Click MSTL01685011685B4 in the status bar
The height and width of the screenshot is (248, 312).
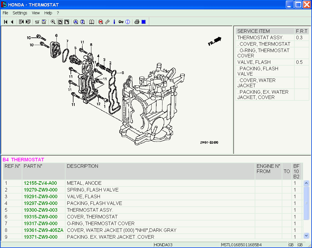coord(241,245)
